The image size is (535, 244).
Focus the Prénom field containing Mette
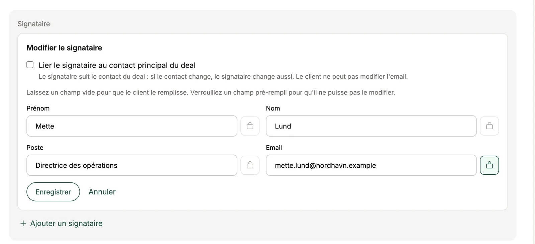point(132,126)
